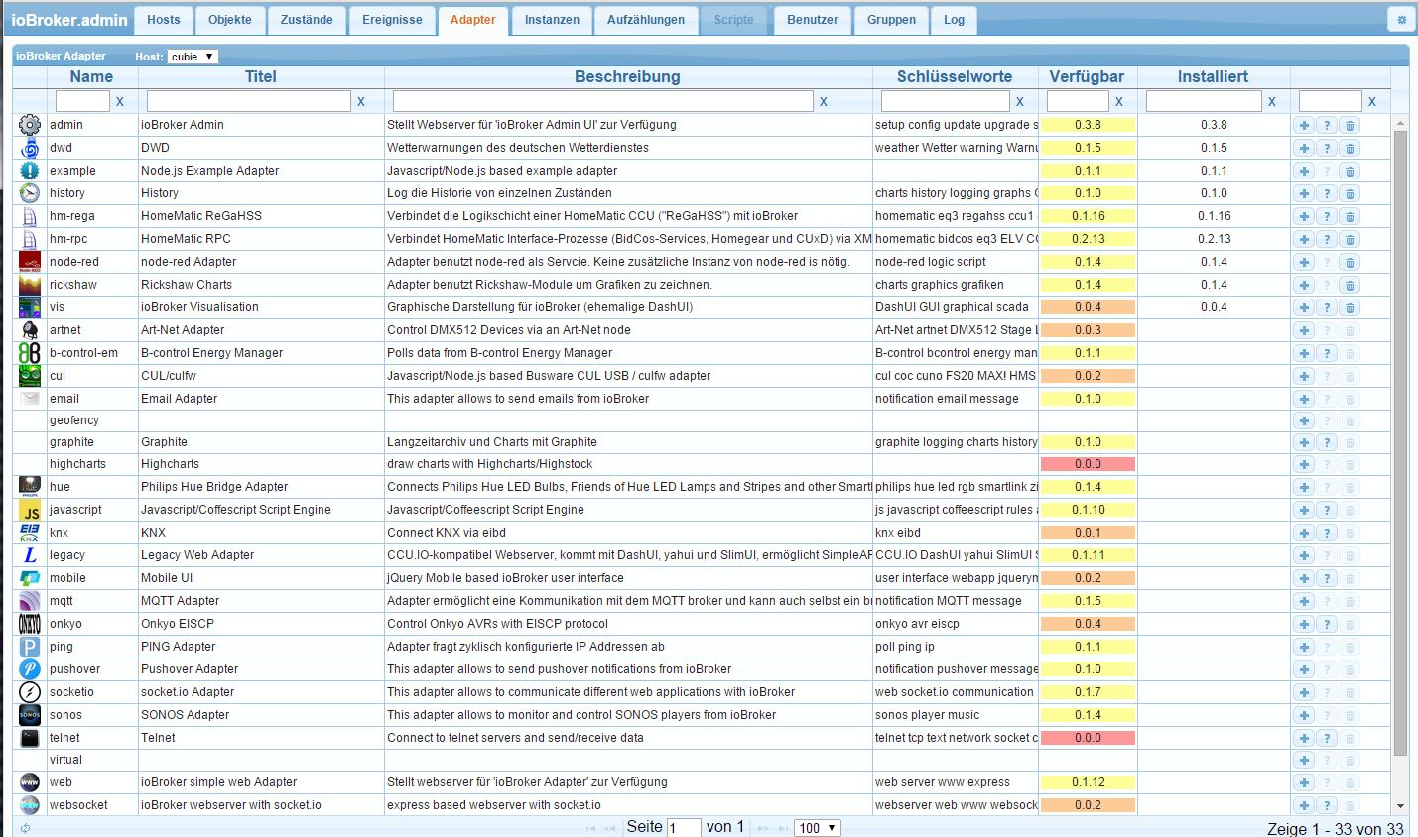
Task: Switch to the Hosts tab
Action: click(x=164, y=20)
